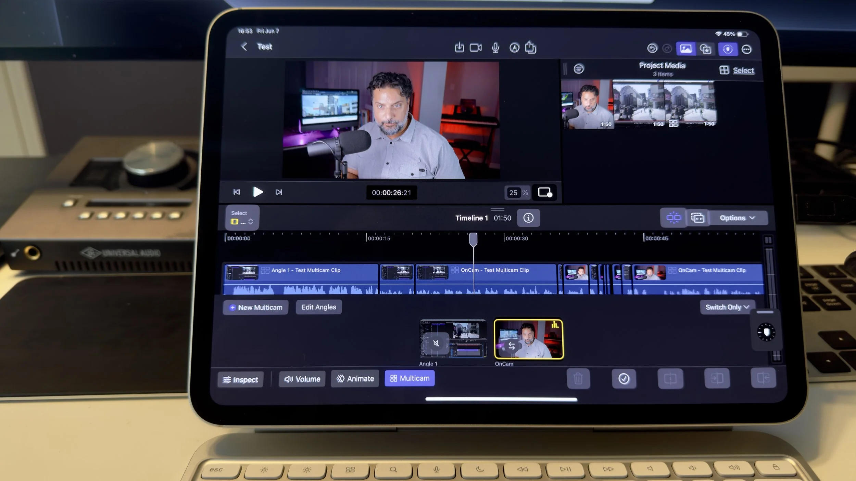Tap the share export icon
The image size is (856, 481).
coord(530,48)
